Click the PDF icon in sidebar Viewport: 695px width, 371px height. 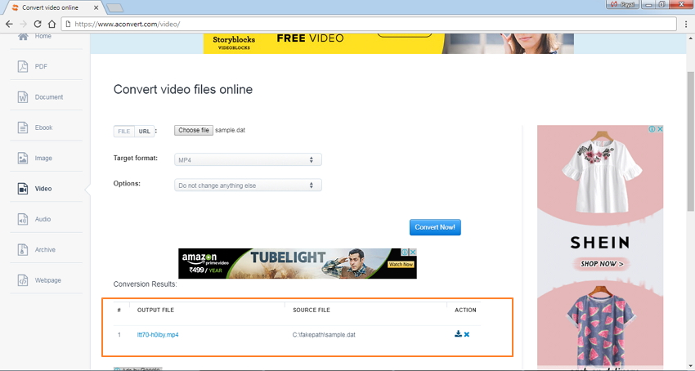click(x=23, y=66)
